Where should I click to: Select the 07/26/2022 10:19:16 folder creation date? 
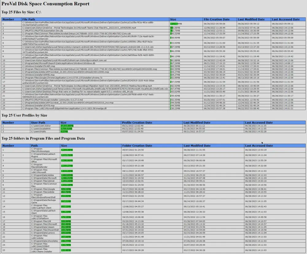tap(133, 241)
